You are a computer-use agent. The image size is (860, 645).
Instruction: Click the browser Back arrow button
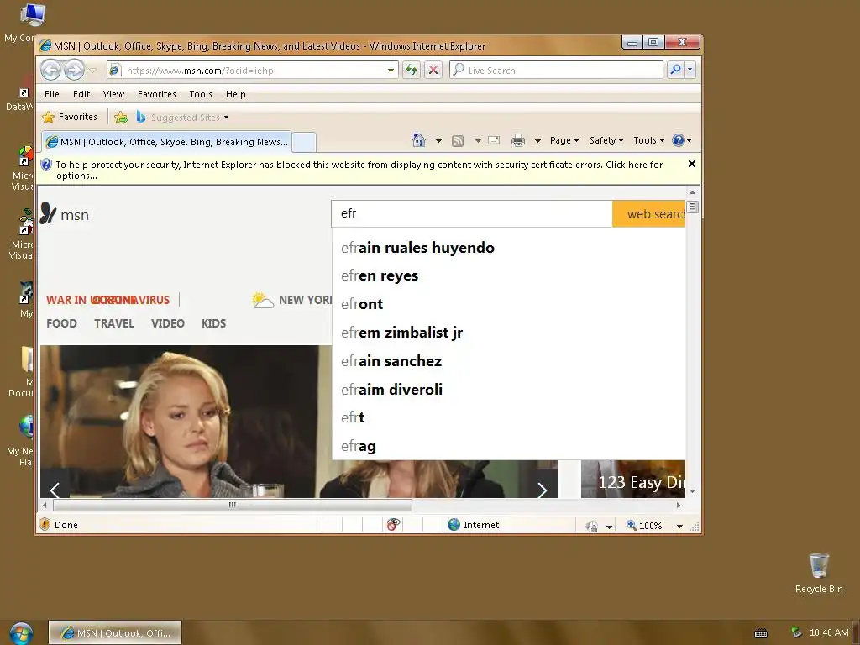click(x=51, y=71)
